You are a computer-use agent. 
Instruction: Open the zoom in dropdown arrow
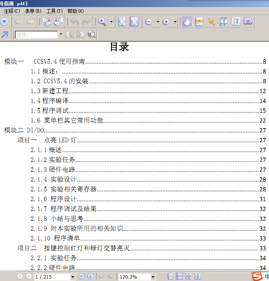[x=175, y=22]
